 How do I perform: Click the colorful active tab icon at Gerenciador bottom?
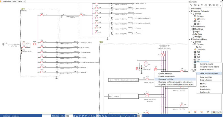coord(214,112)
